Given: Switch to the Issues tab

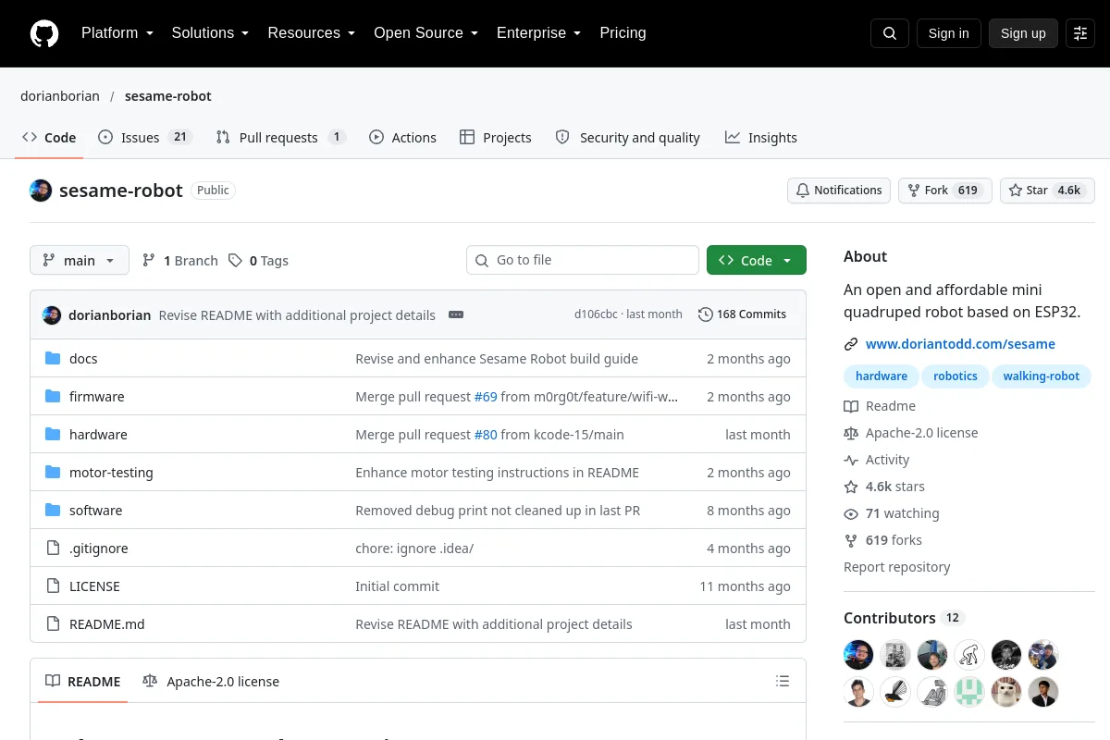Looking at the screenshot, I should tap(144, 138).
